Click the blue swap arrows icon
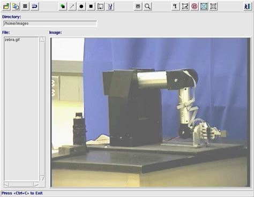 34,6
